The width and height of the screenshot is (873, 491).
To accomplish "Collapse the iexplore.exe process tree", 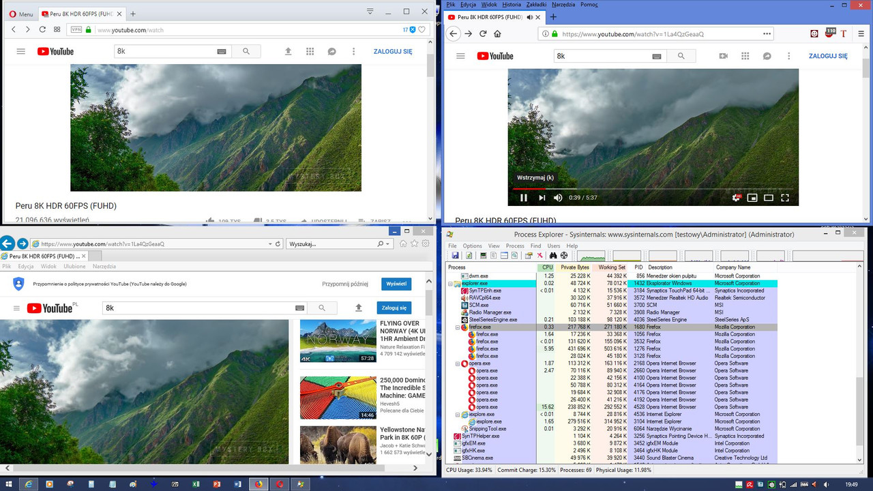I will click(458, 415).
